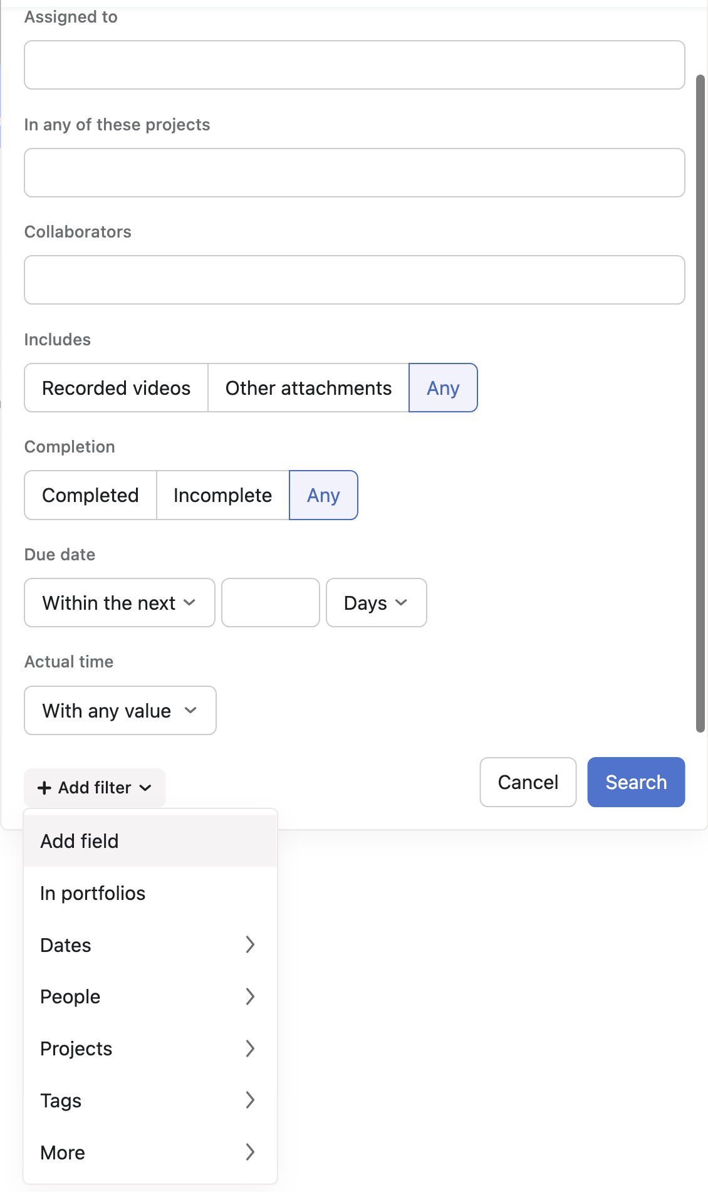Select Any option in Completion group

pyautogui.click(x=323, y=495)
